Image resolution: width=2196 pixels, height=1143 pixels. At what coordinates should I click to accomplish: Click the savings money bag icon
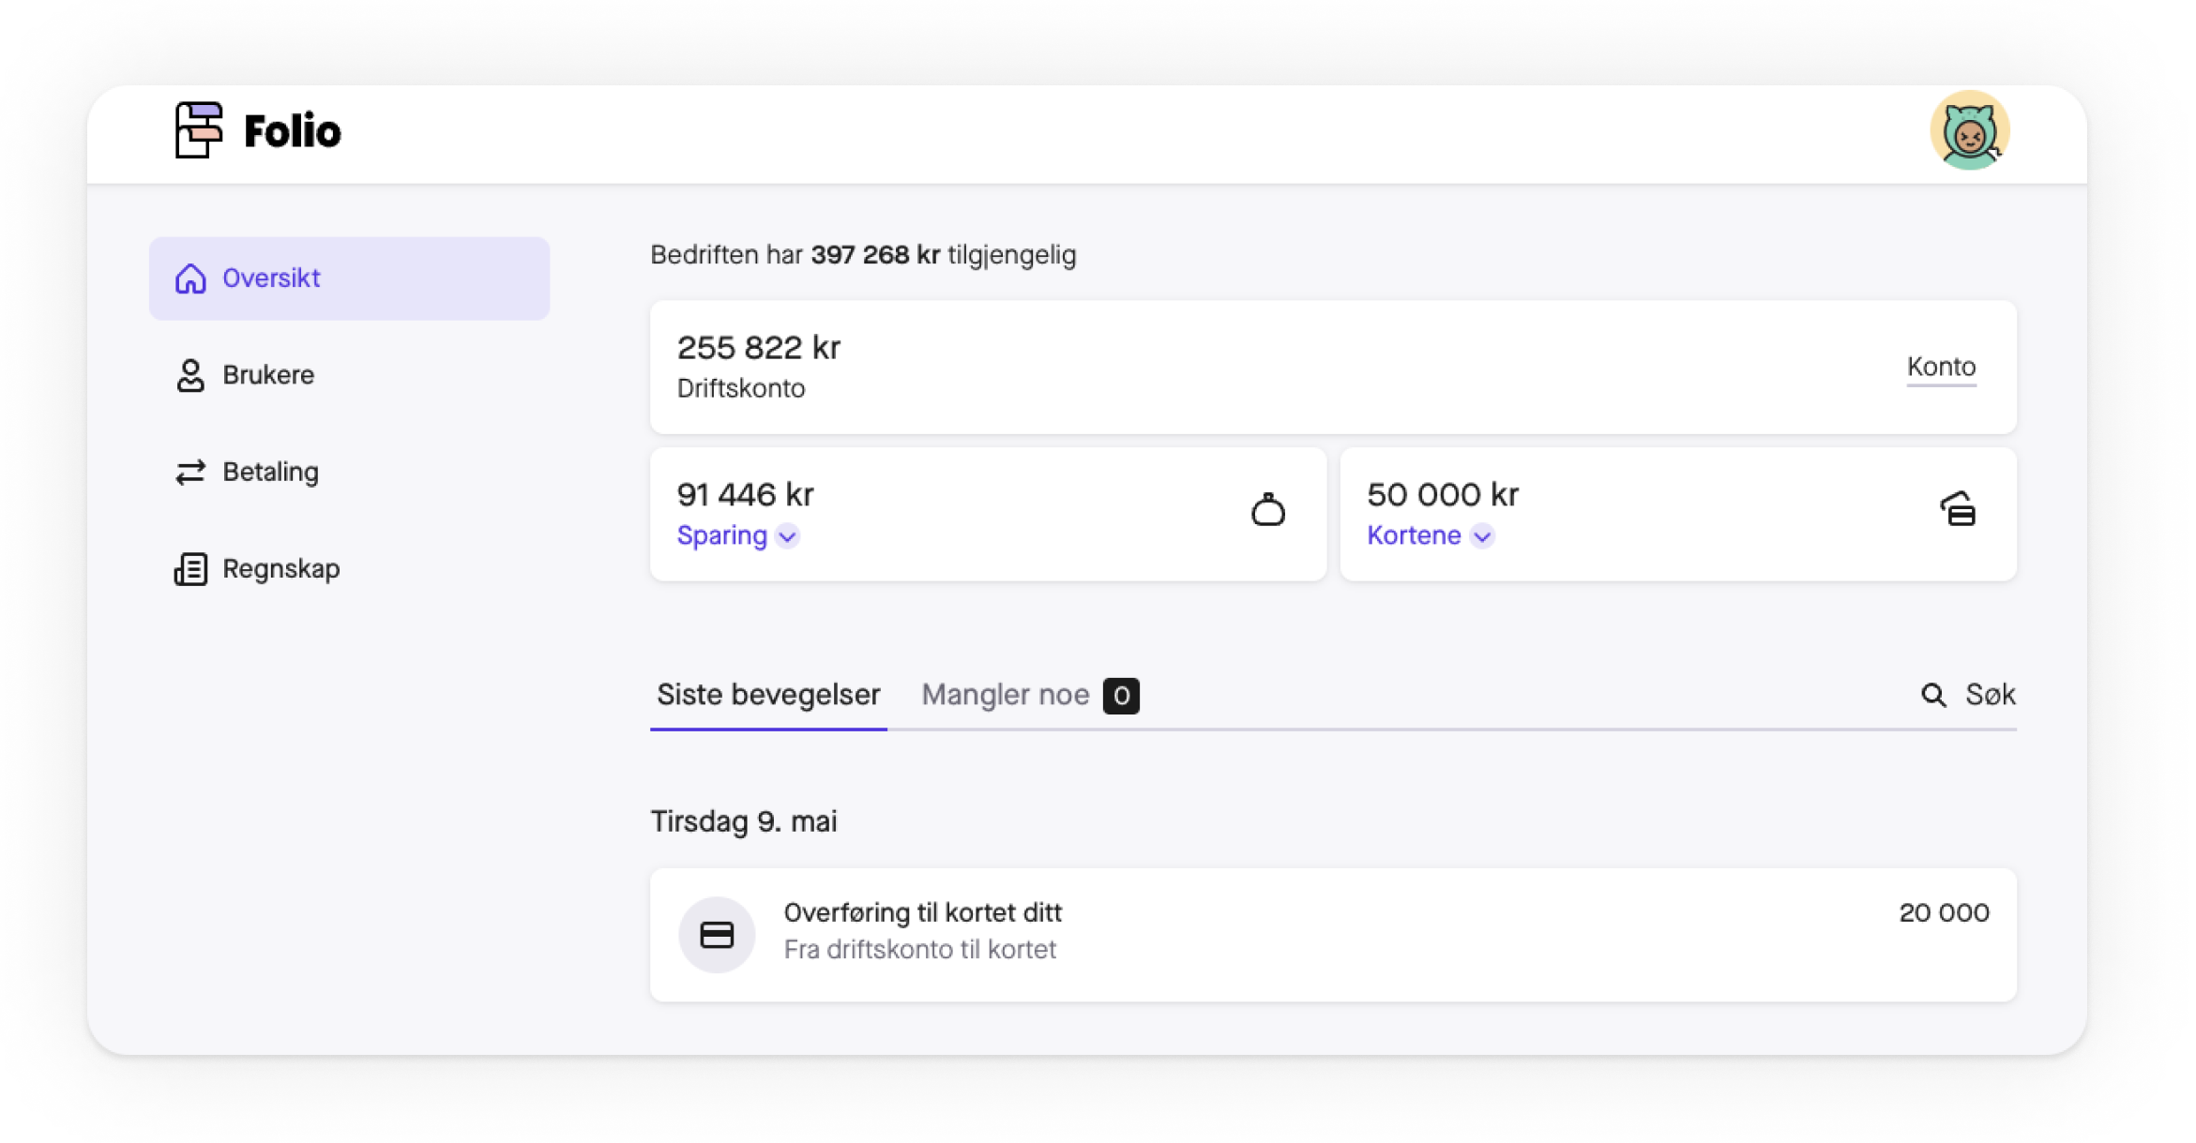click(x=1267, y=510)
